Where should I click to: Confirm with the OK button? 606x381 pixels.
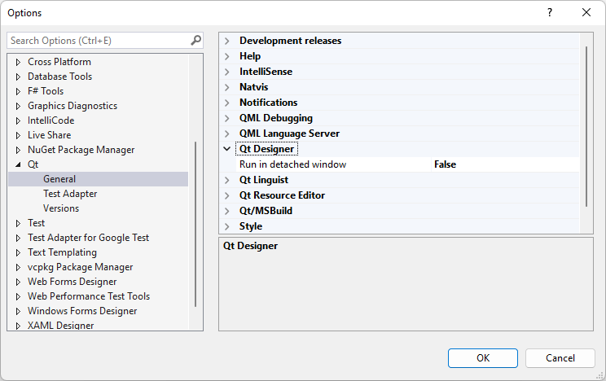coord(483,358)
